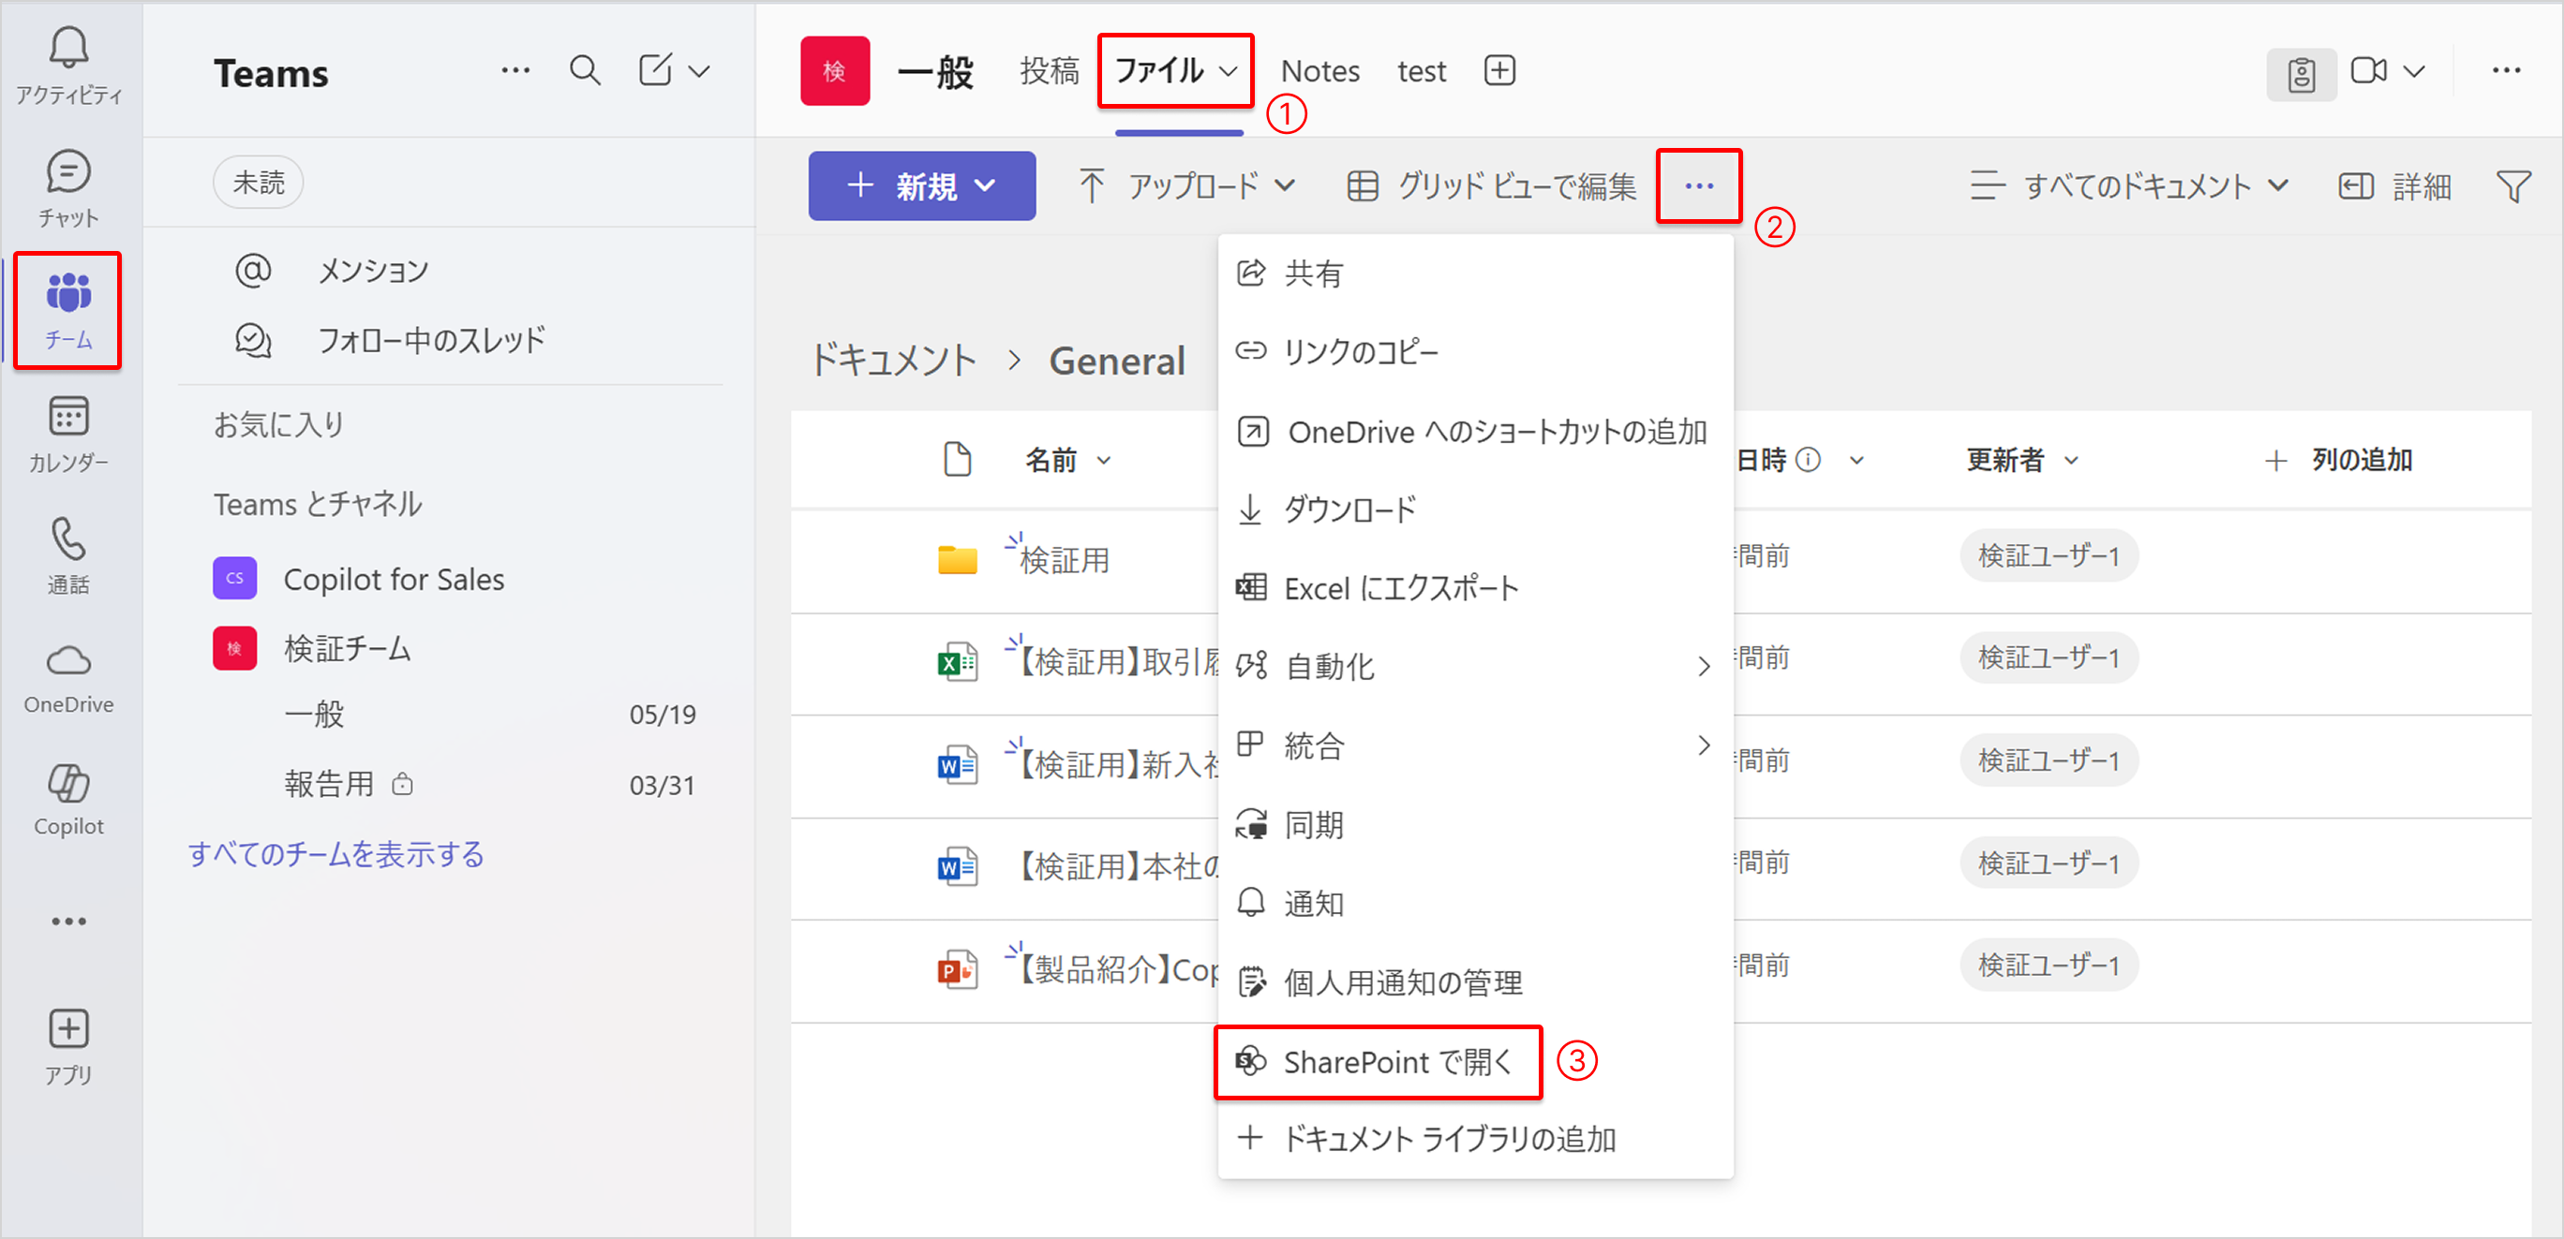This screenshot has height=1239, width=2564.
Task: Select Excel にエクスポート
Action: [1475, 589]
